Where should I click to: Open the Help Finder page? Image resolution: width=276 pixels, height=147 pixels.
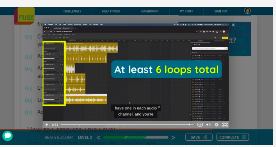pos(111,11)
